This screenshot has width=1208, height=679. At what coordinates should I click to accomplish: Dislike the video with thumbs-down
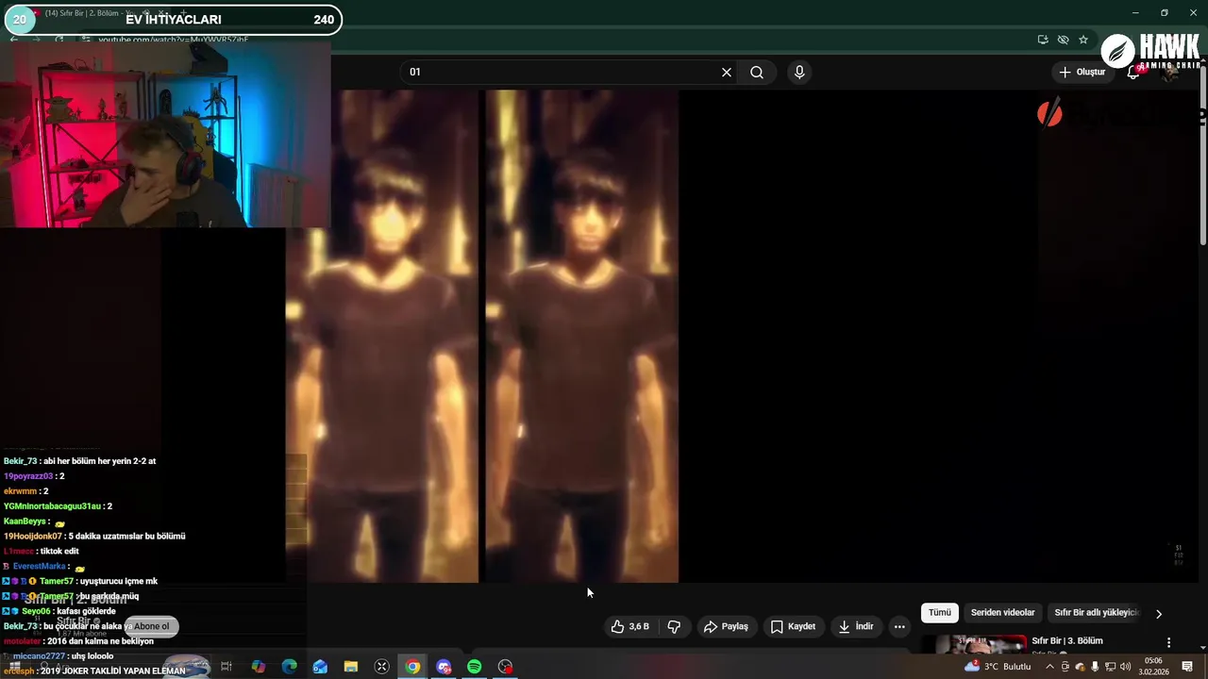pyautogui.click(x=674, y=626)
